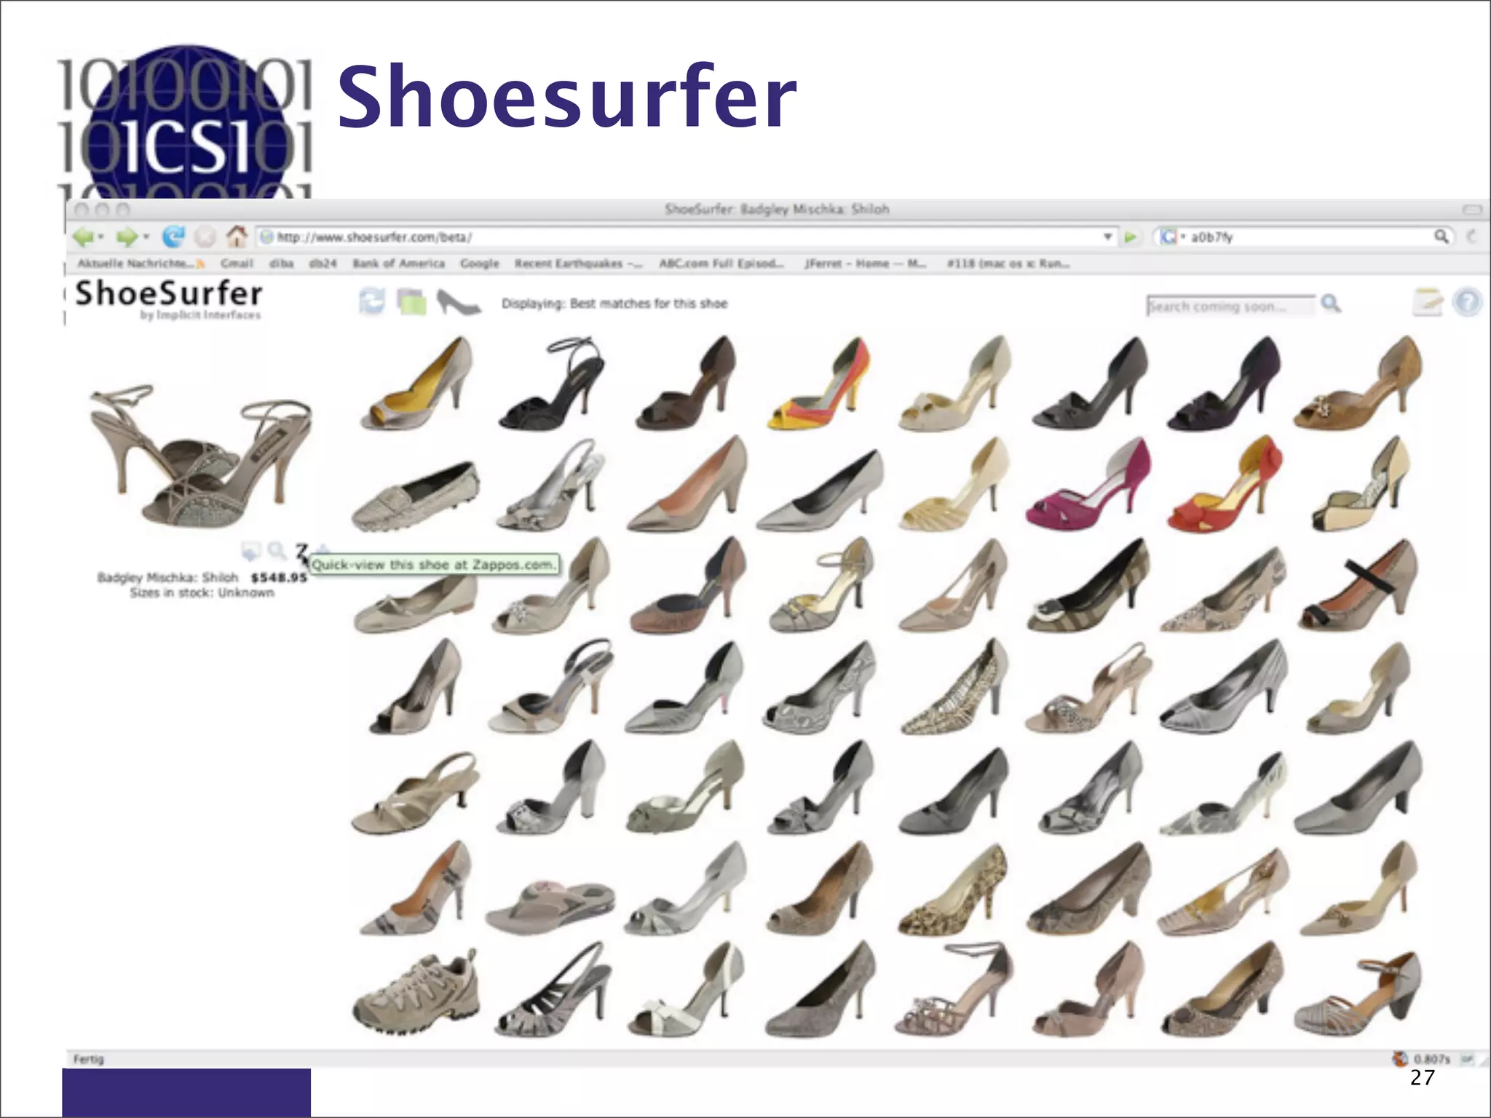Click the 'Fertig' status bar text
The width and height of the screenshot is (1491, 1118).
coord(89,1059)
